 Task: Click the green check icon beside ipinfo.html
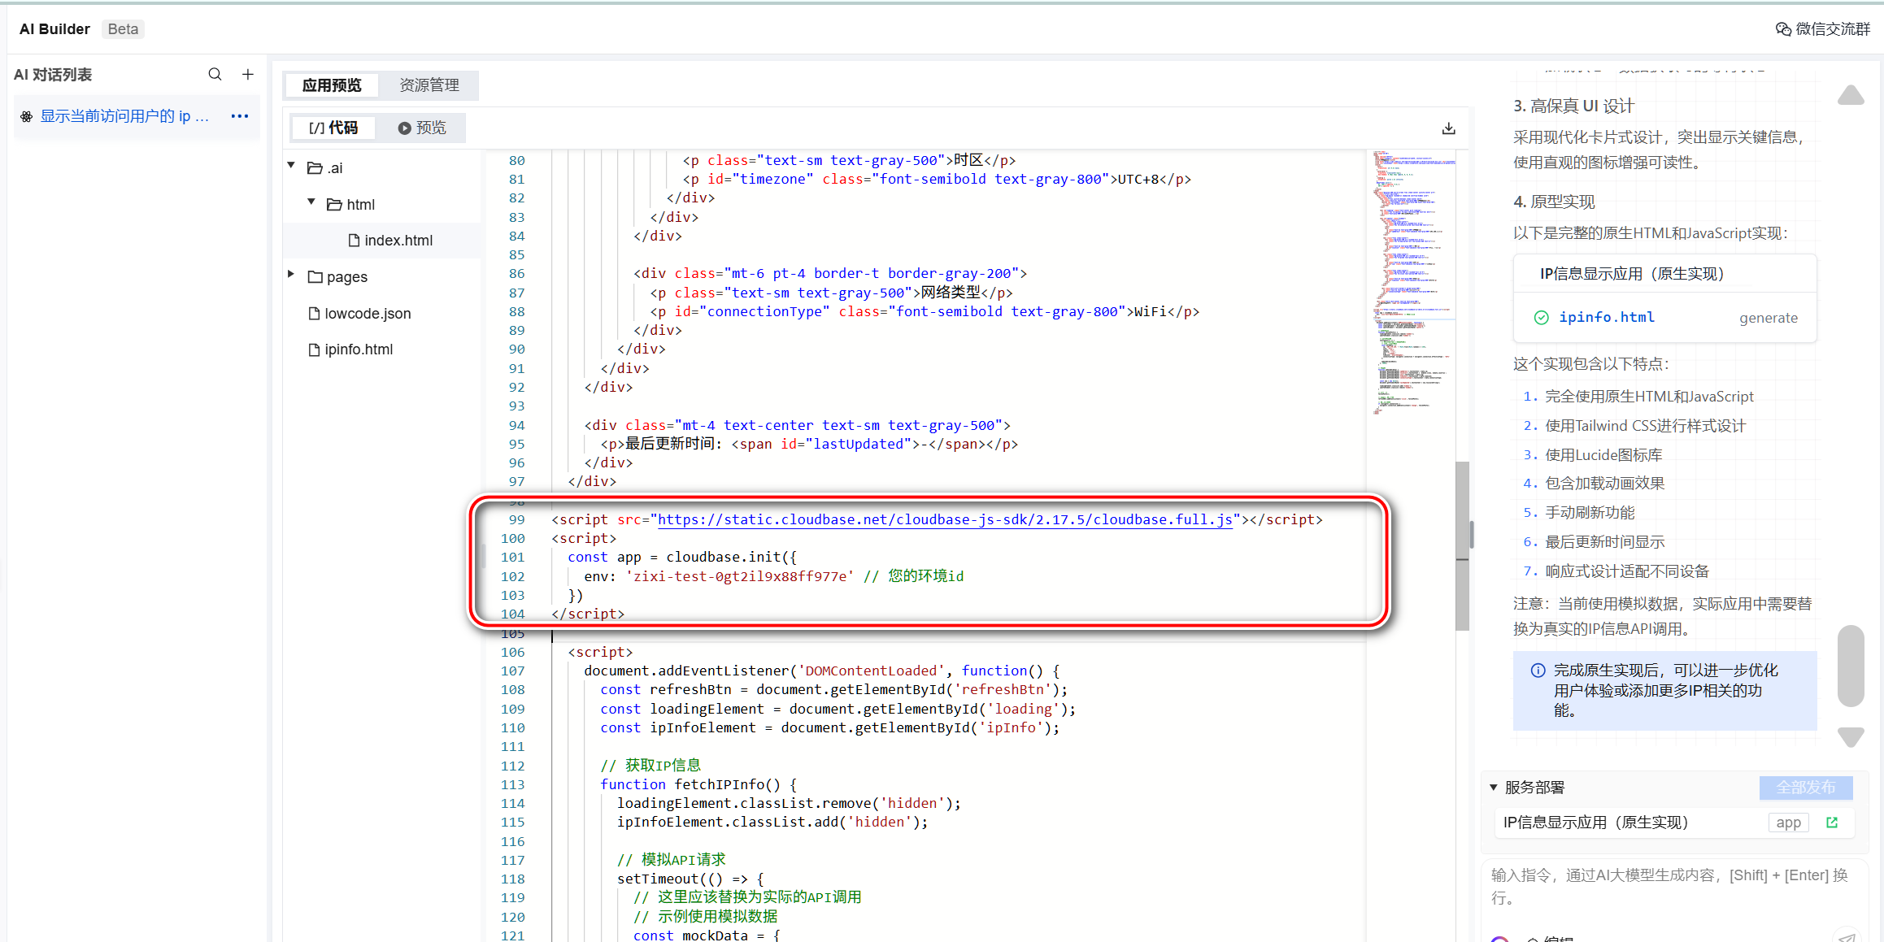pyautogui.click(x=1541, y=318)
